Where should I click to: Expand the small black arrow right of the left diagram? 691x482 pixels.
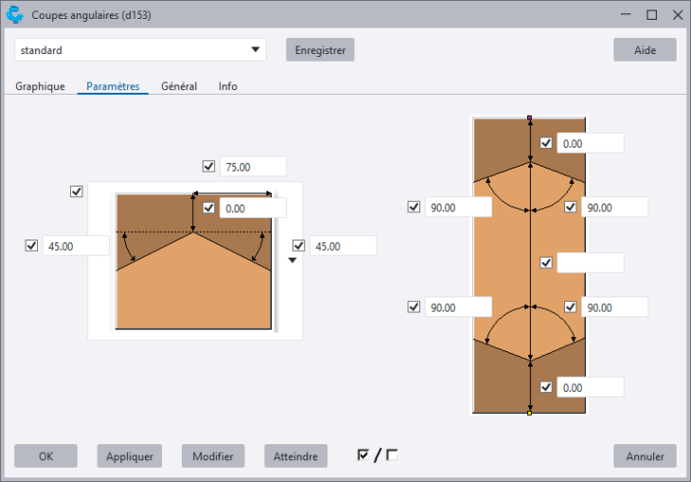[x=292, y=260]
